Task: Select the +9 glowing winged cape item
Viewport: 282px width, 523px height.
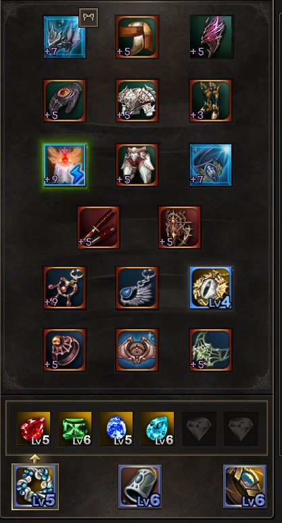Action: click(65, 165)
